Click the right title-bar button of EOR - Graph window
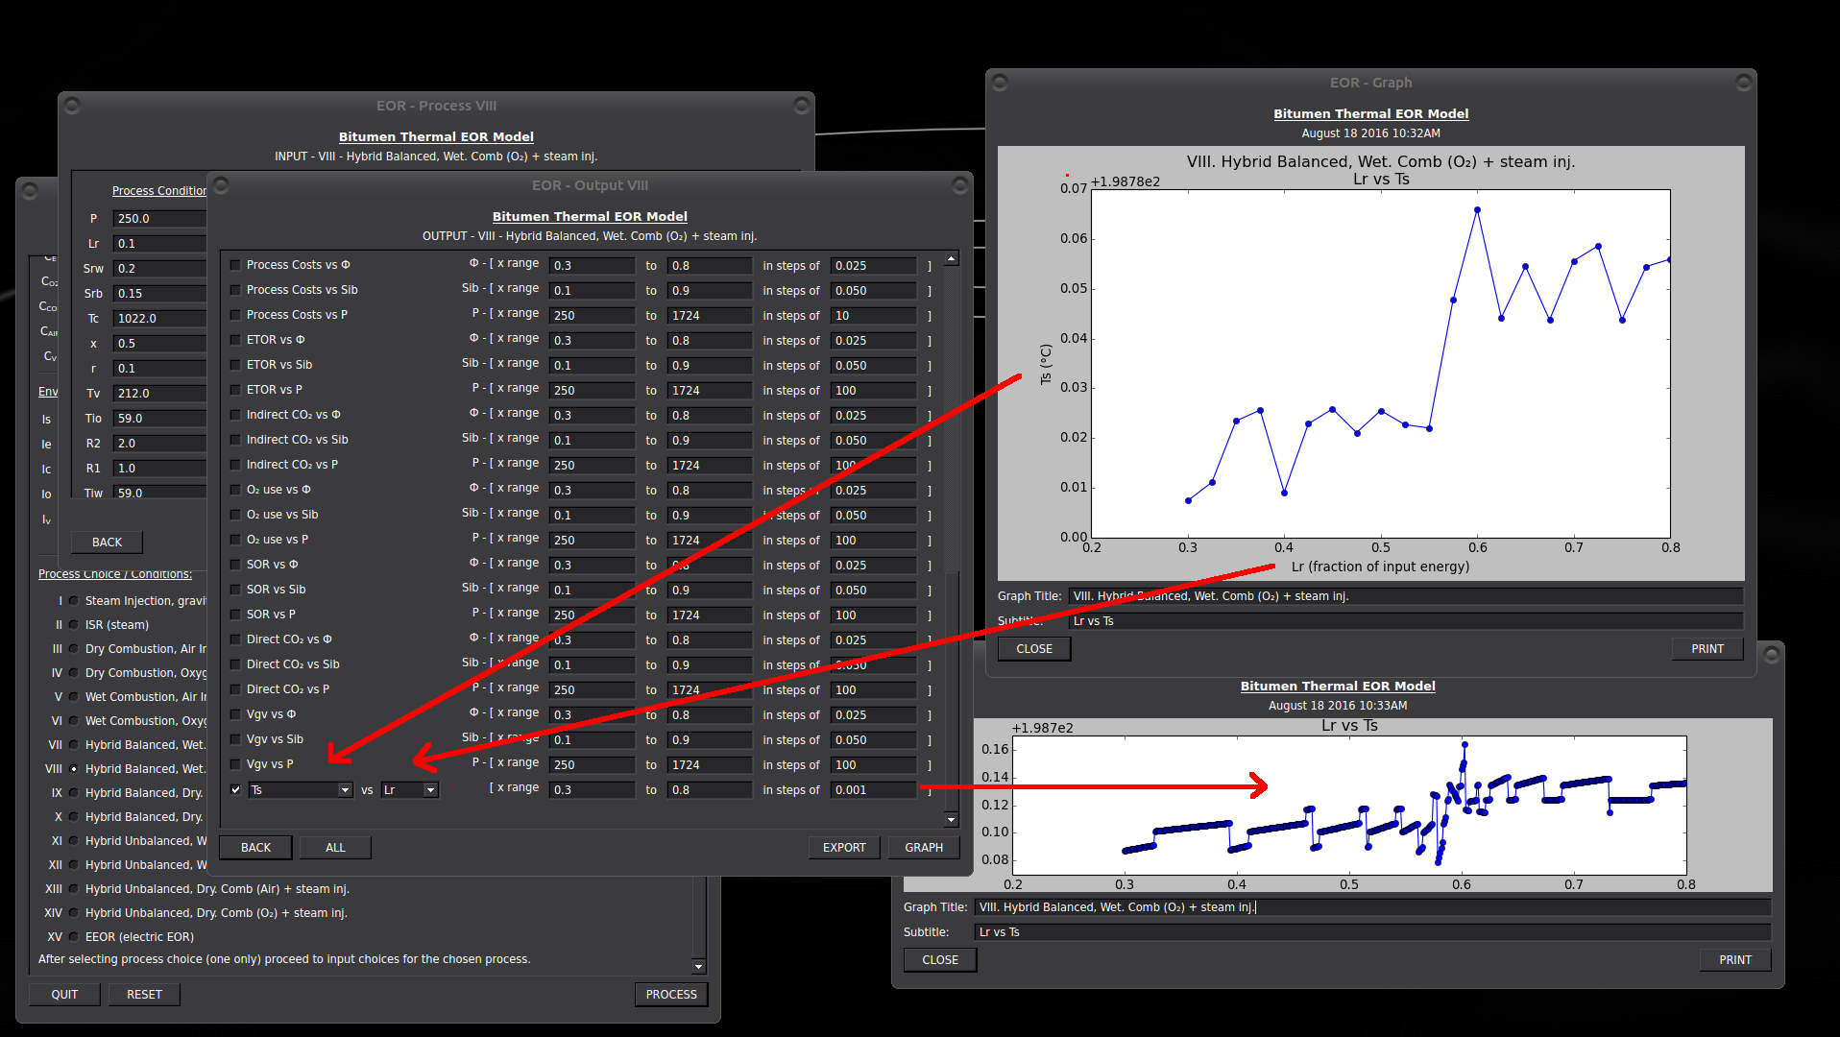This screenshot has width=1840, height=1037. coord(1744,83)
